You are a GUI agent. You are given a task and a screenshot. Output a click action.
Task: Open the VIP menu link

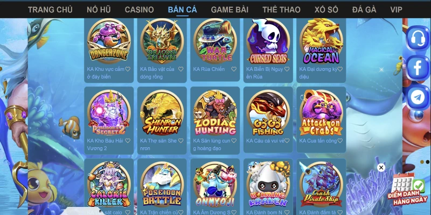pyautogui.click(x=396, y=10)
